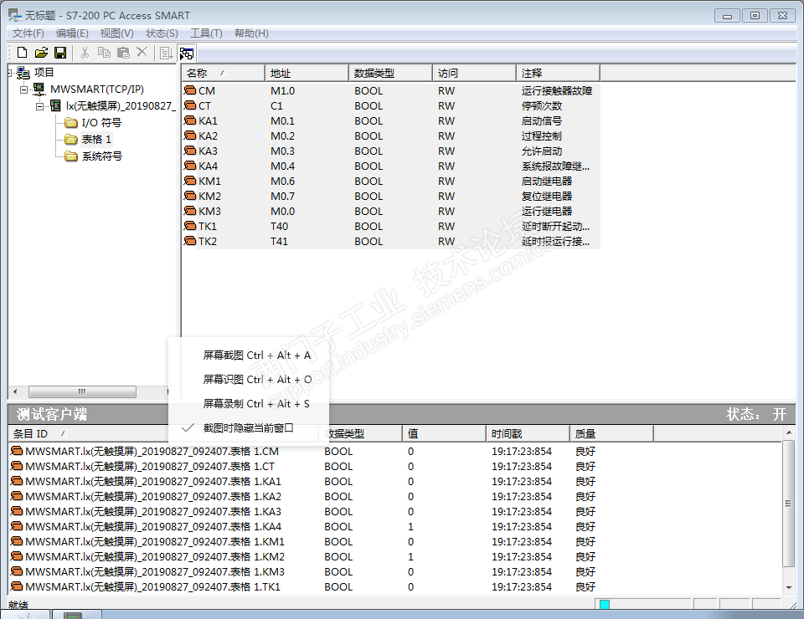804x619 pixels.
Task: Open the 编辑(E) menu
Action: (x=72, y=33)
